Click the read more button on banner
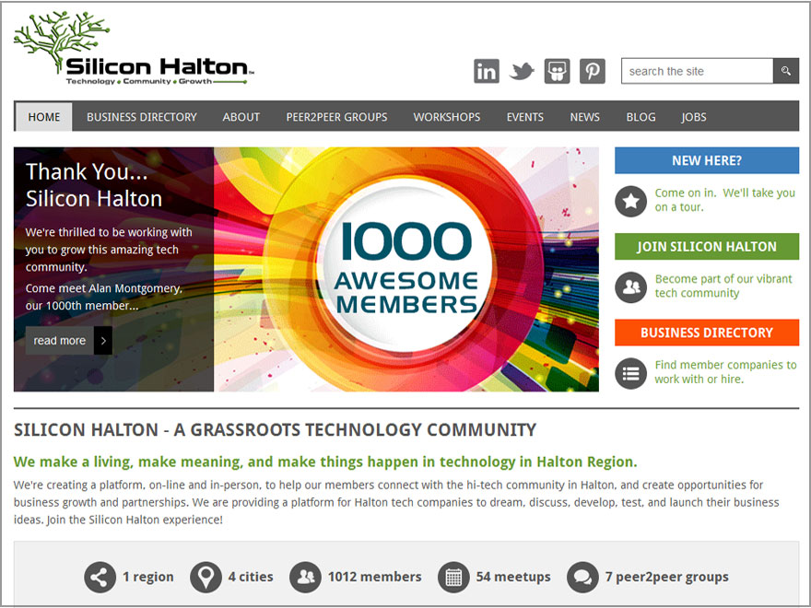Image resolution: width=811 pixels, height=608 pixels. (x=68, y=341)
